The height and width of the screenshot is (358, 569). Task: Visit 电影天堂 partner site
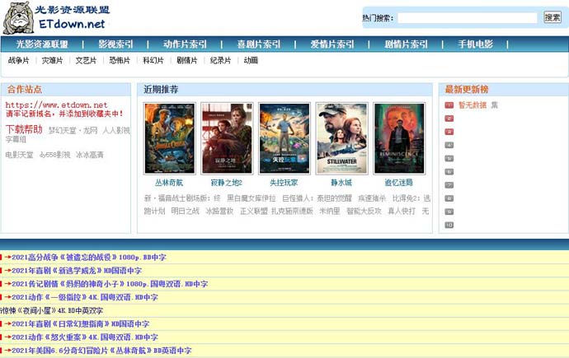click(x=19, y=155)
